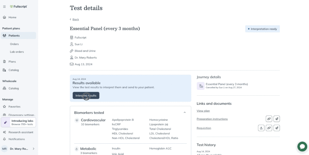309x155 pixels.
Task: Click the Total Cholesterol biomarker
Action: point(160,129)
